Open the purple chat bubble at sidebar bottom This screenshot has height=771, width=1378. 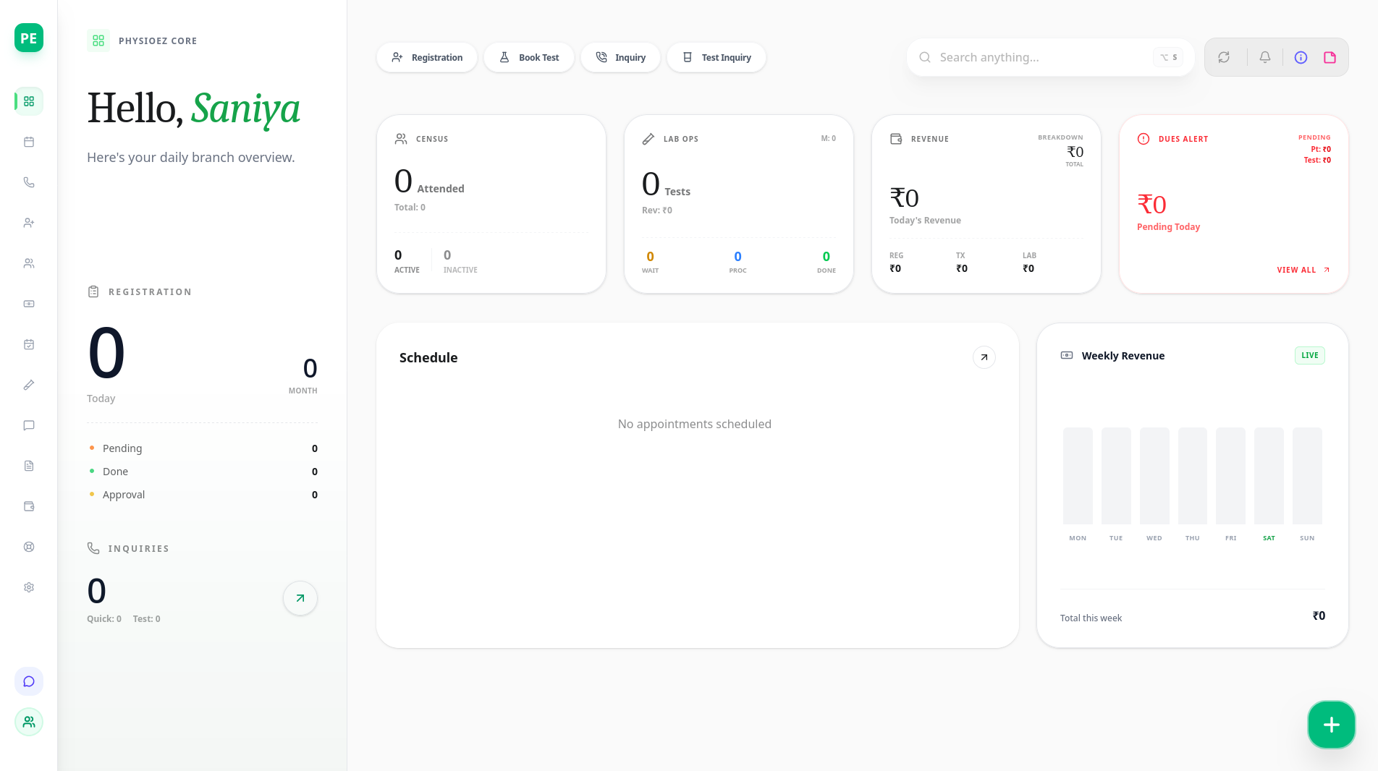(29, 681)
